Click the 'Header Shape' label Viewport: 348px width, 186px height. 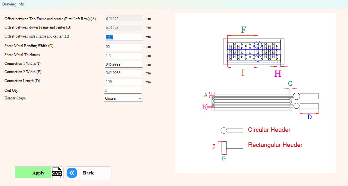15,98
